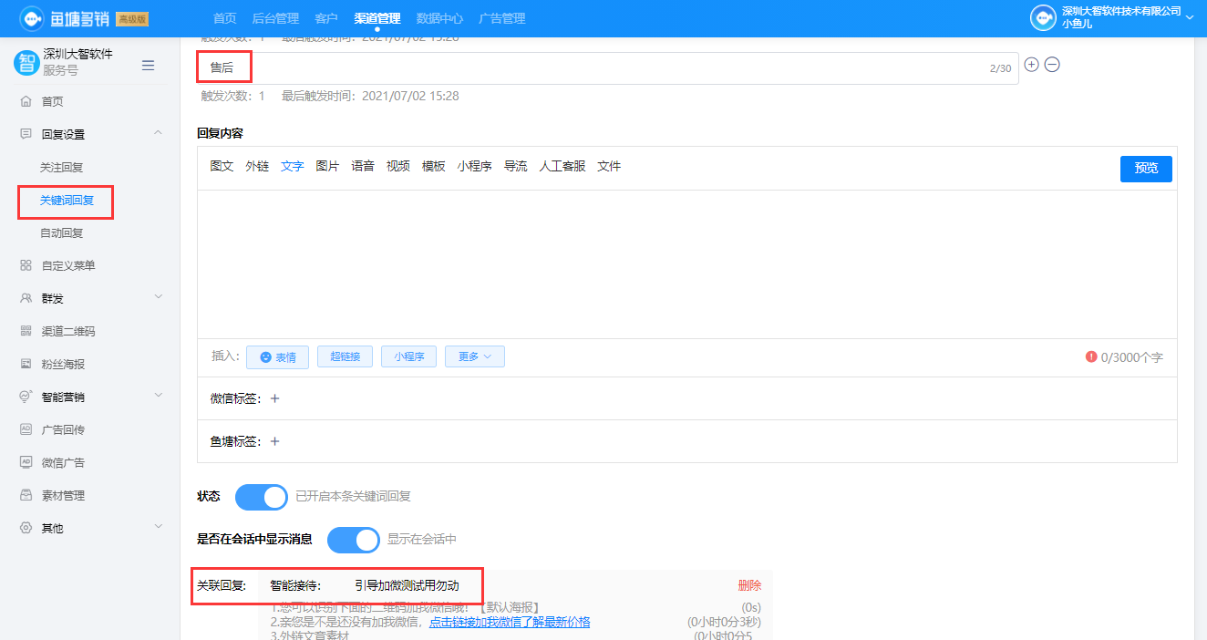The image size is (1207, 640).
Task: Open 数据中心 in the top navigation
Action: coord(439,18)
